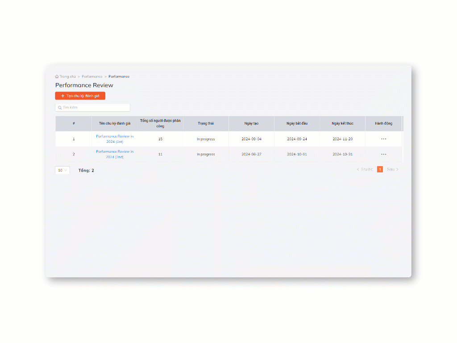This screenshot has width=457, height=343.
Task: Click the search magnifier icon
Action: [x=60, y=108]
